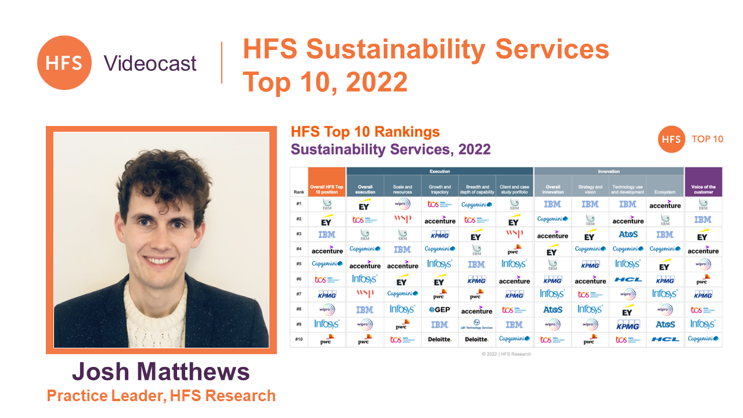Click the HFS Top 10 Rankings chart heading

point(365,132)
